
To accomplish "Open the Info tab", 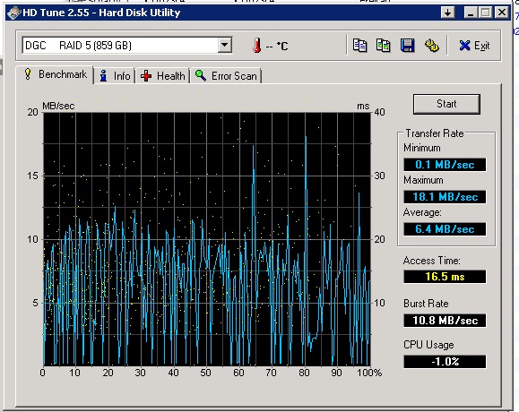I will [115, 76].
